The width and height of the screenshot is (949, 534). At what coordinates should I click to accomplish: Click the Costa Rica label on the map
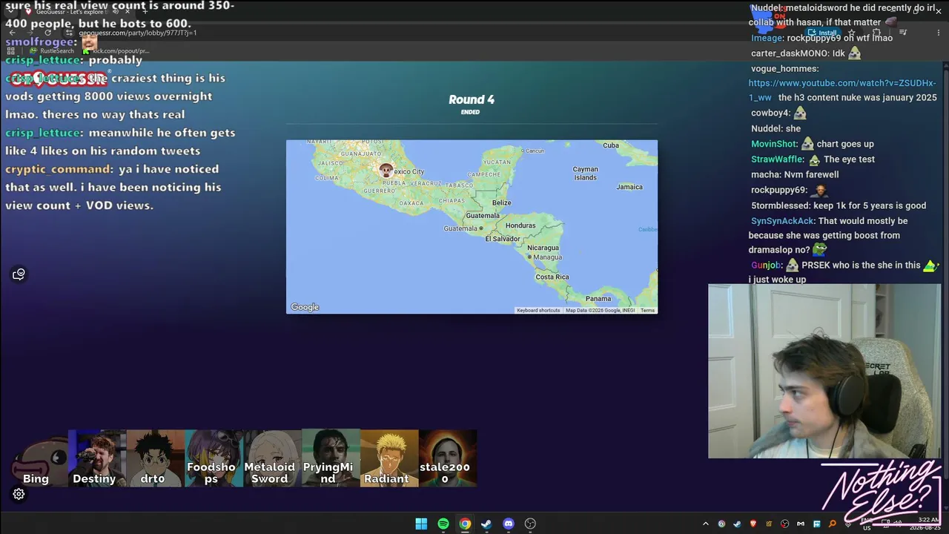tap(552, 277)
